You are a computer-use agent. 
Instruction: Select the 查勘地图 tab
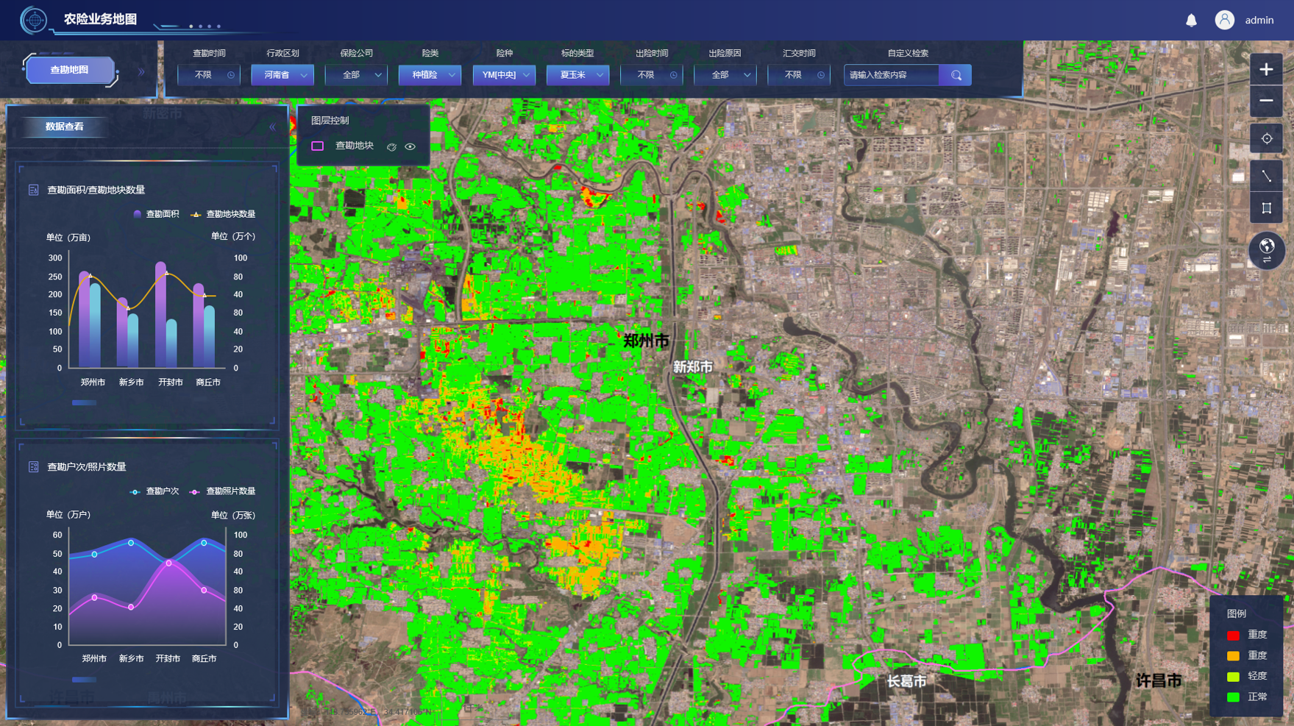pos(70,70)
